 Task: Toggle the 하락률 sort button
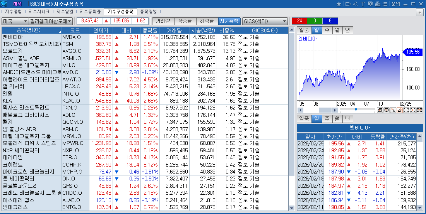click(207, 21)
